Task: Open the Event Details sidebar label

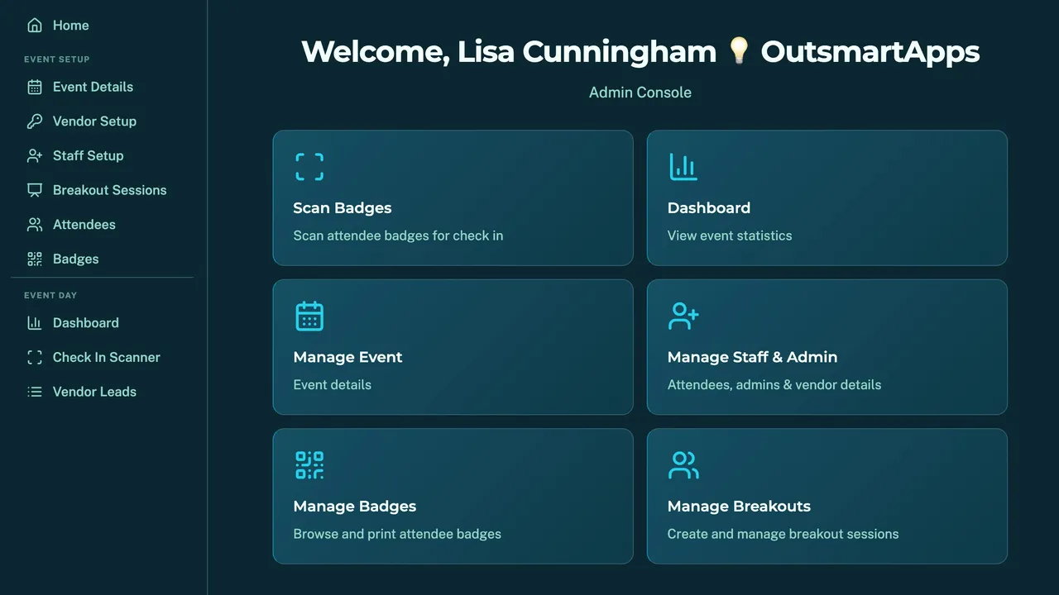Action: click(x=93, y=87)
